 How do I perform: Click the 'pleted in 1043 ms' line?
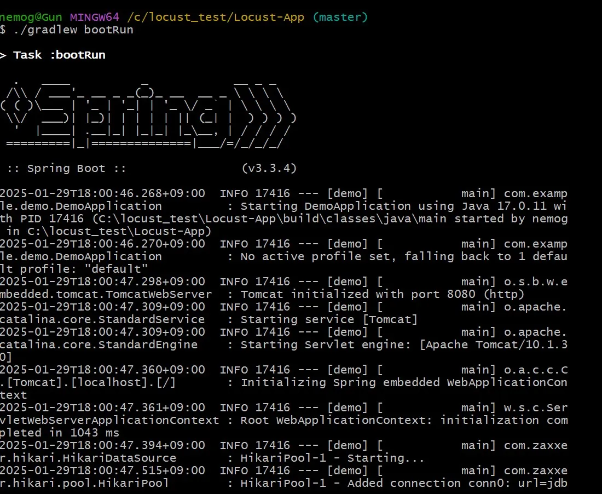[60, 433]
